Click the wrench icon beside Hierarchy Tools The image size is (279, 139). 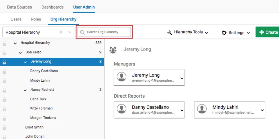click(x=170, y=33)
